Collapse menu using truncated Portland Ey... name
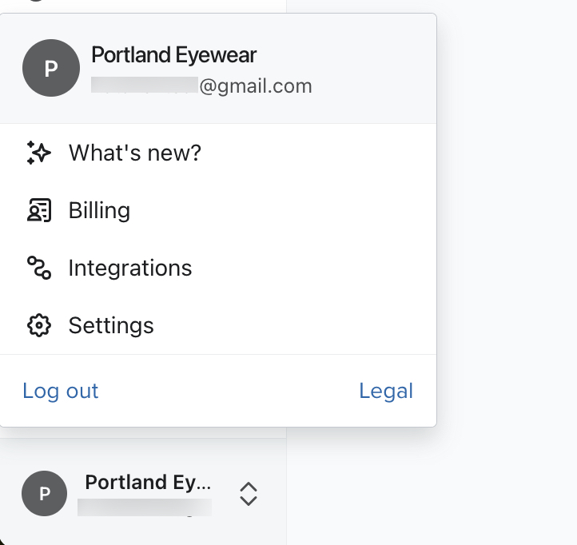577x545 pixels. (x=148, y=483)
